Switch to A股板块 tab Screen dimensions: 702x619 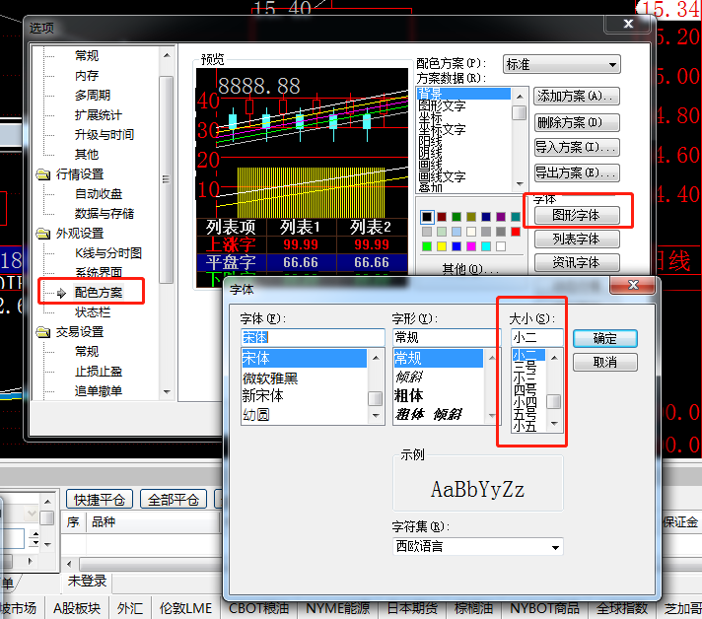[x=77, y=609]
